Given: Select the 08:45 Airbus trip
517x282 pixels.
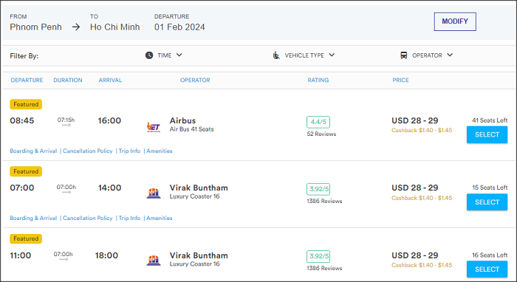Looking at the screenshot, I should click(x=487, y=135).
